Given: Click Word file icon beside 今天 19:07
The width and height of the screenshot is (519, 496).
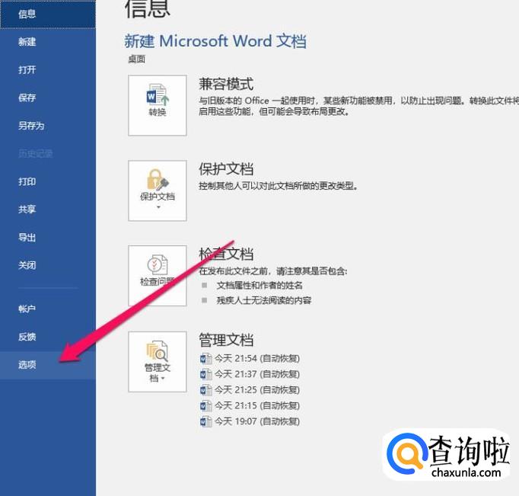Looking at the screenshot, I should [206, 421].
